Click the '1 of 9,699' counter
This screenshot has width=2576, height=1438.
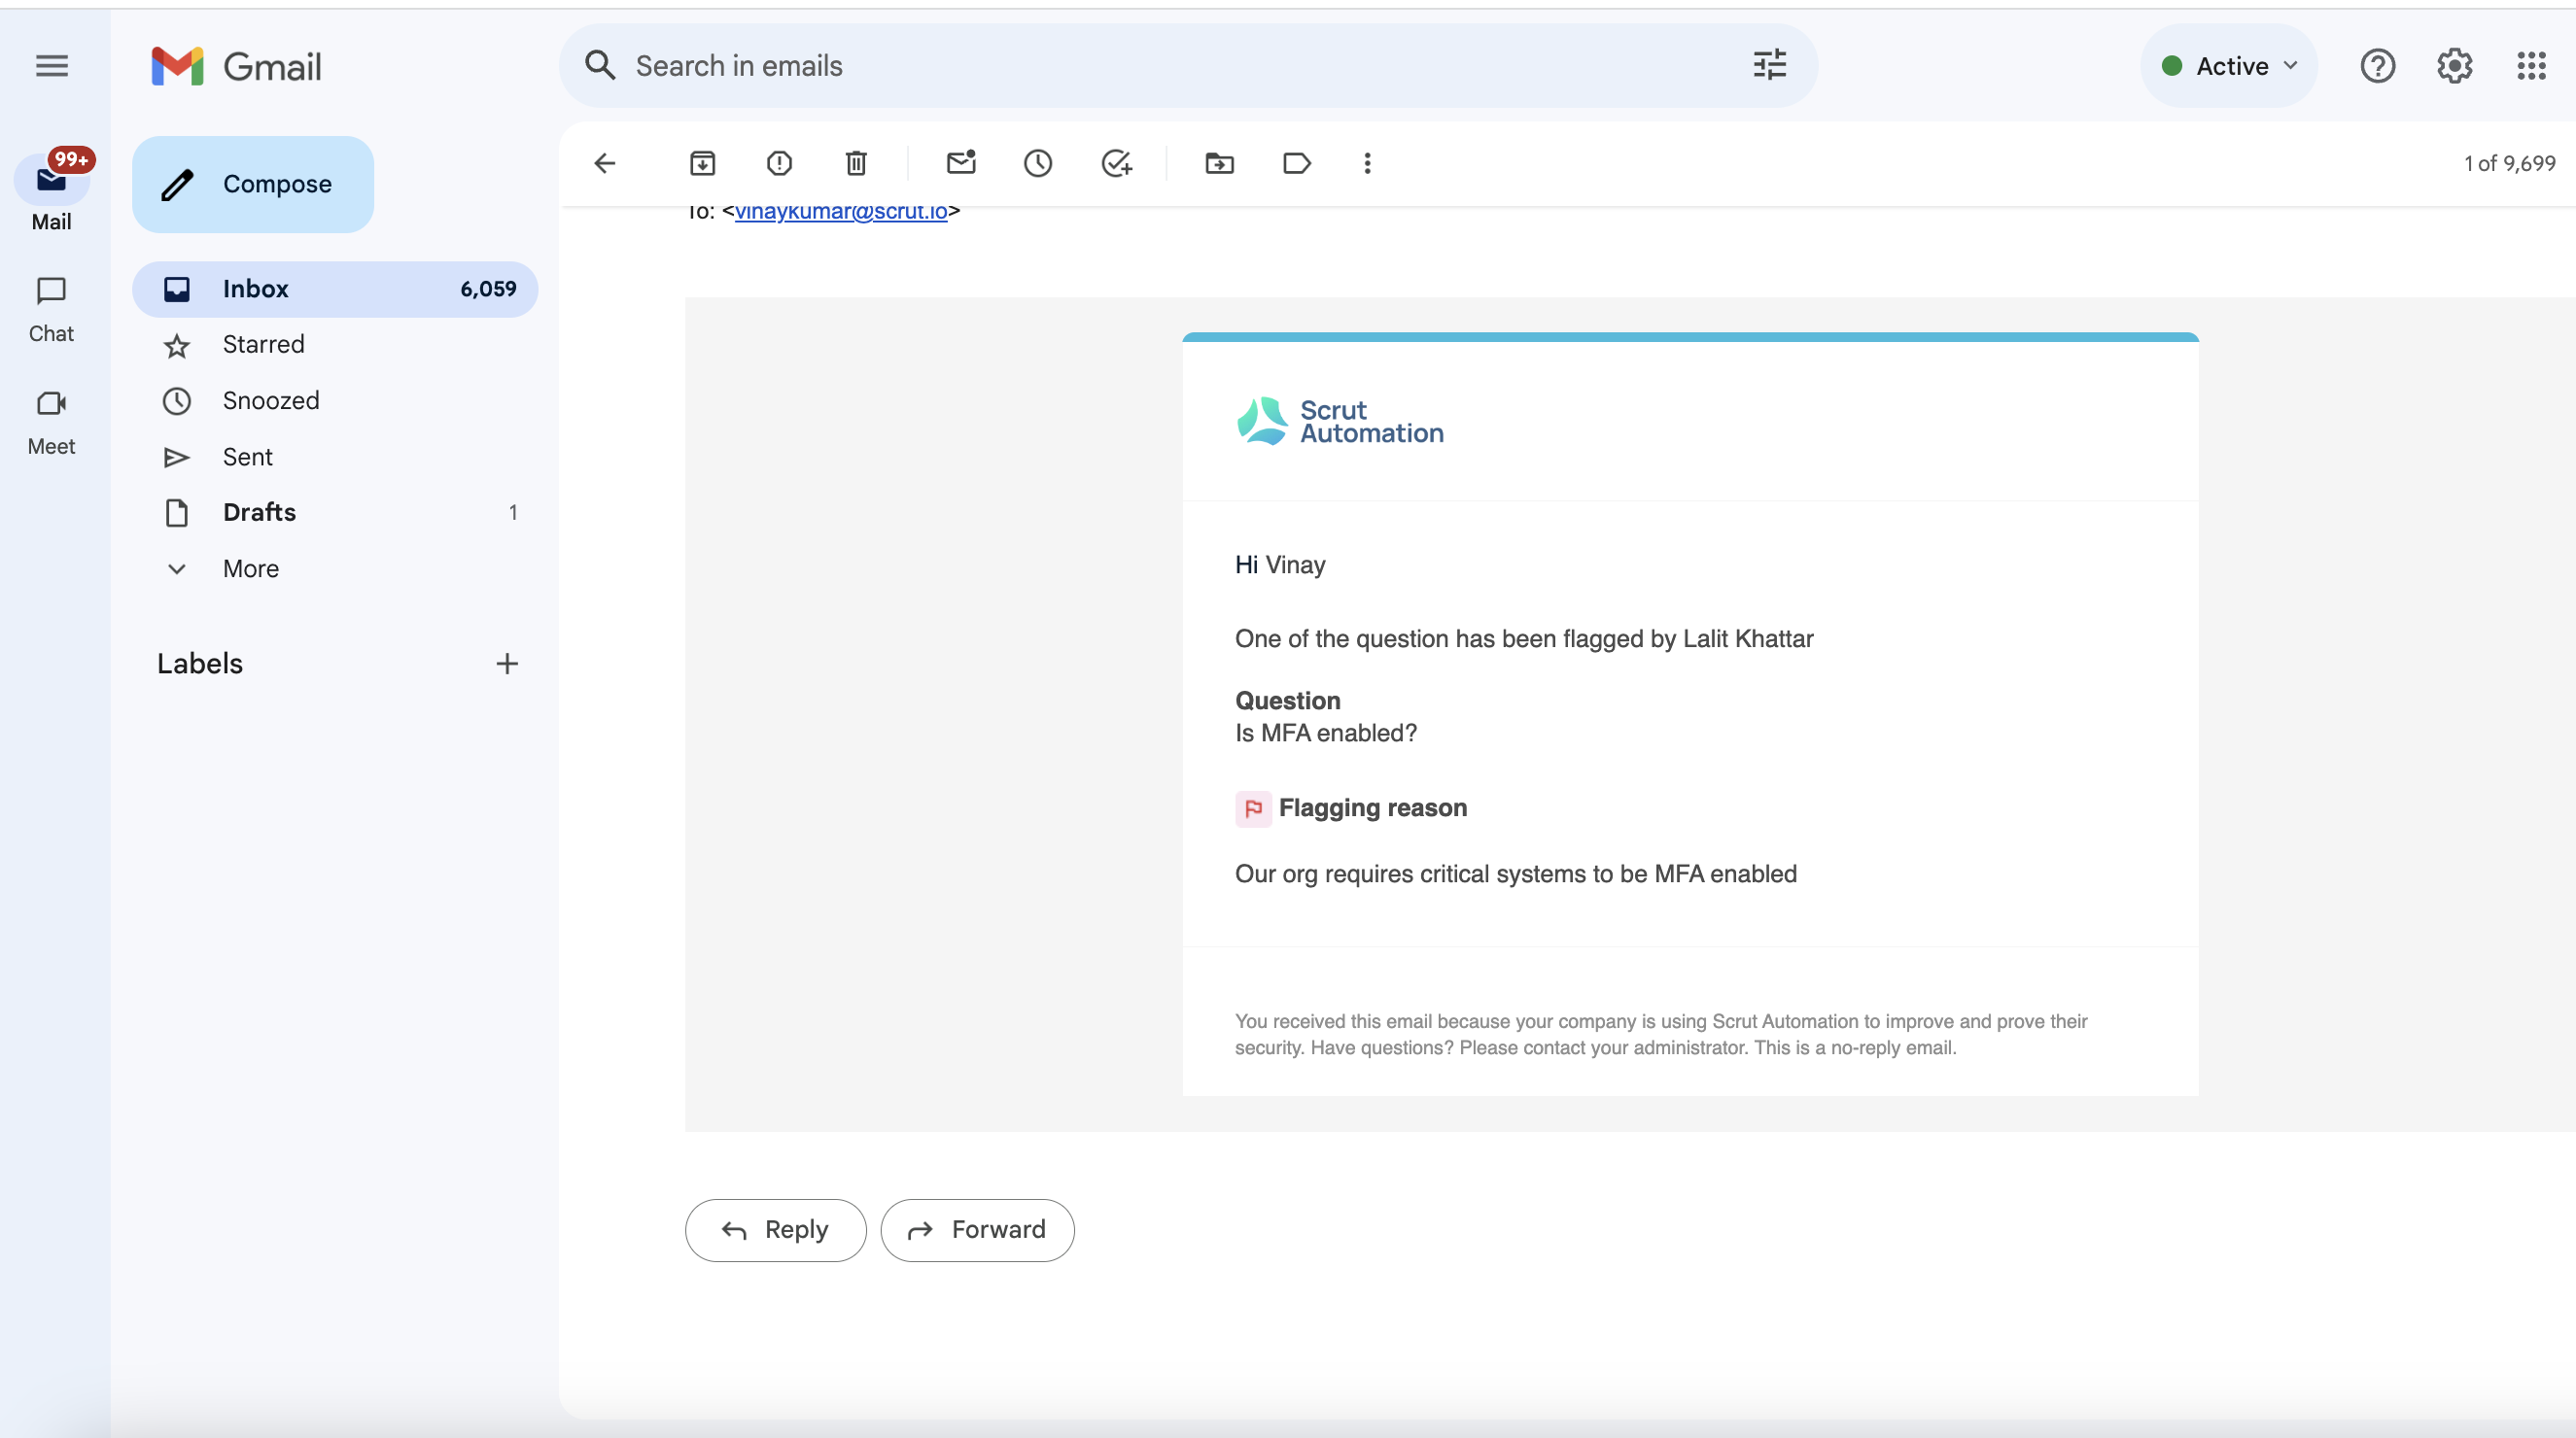2509,163
